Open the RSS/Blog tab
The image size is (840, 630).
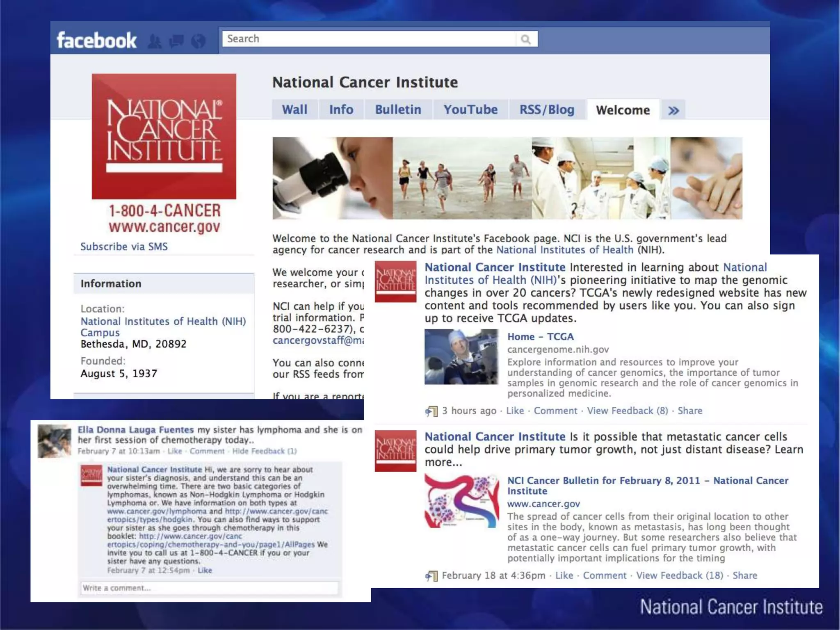point(546,110)
